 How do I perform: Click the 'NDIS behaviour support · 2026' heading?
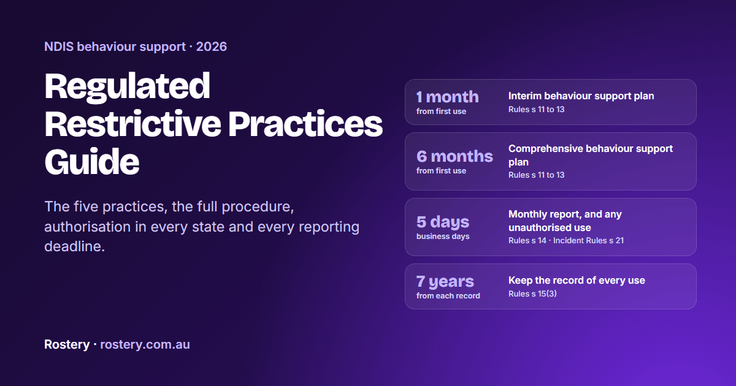(x=136, y=47)
